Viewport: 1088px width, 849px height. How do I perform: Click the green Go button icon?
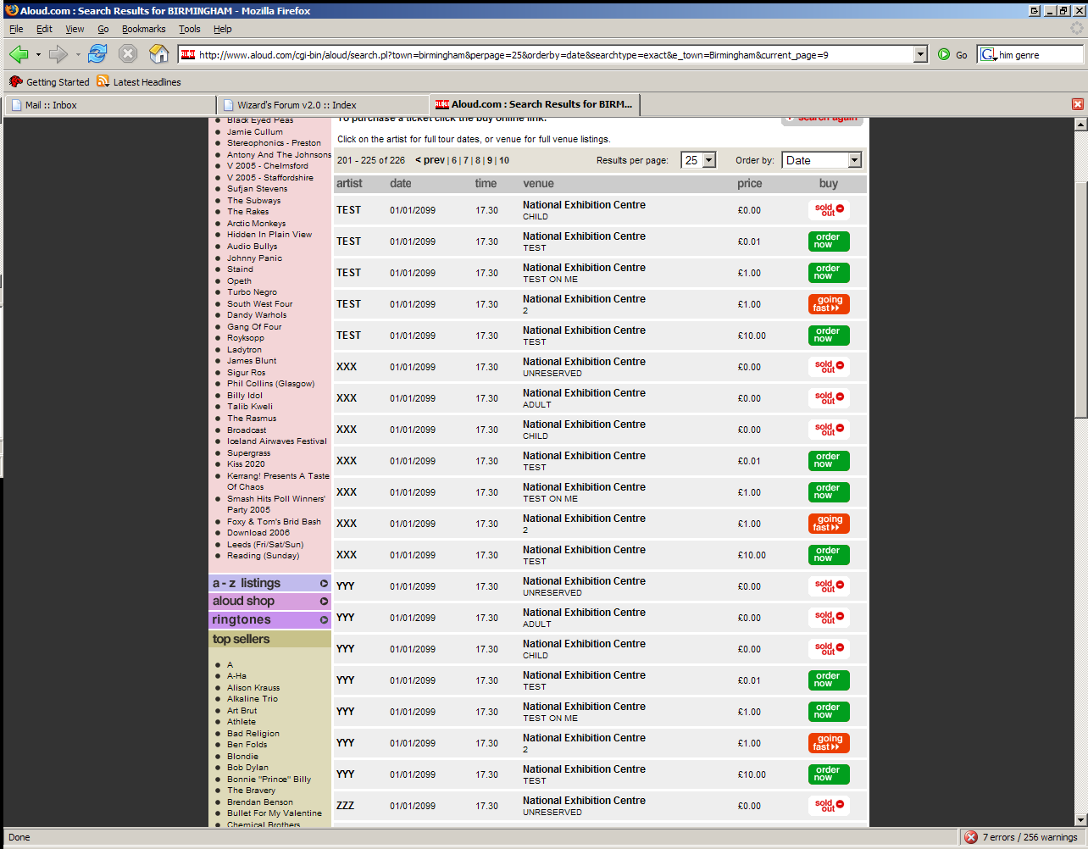coord(944,54)
